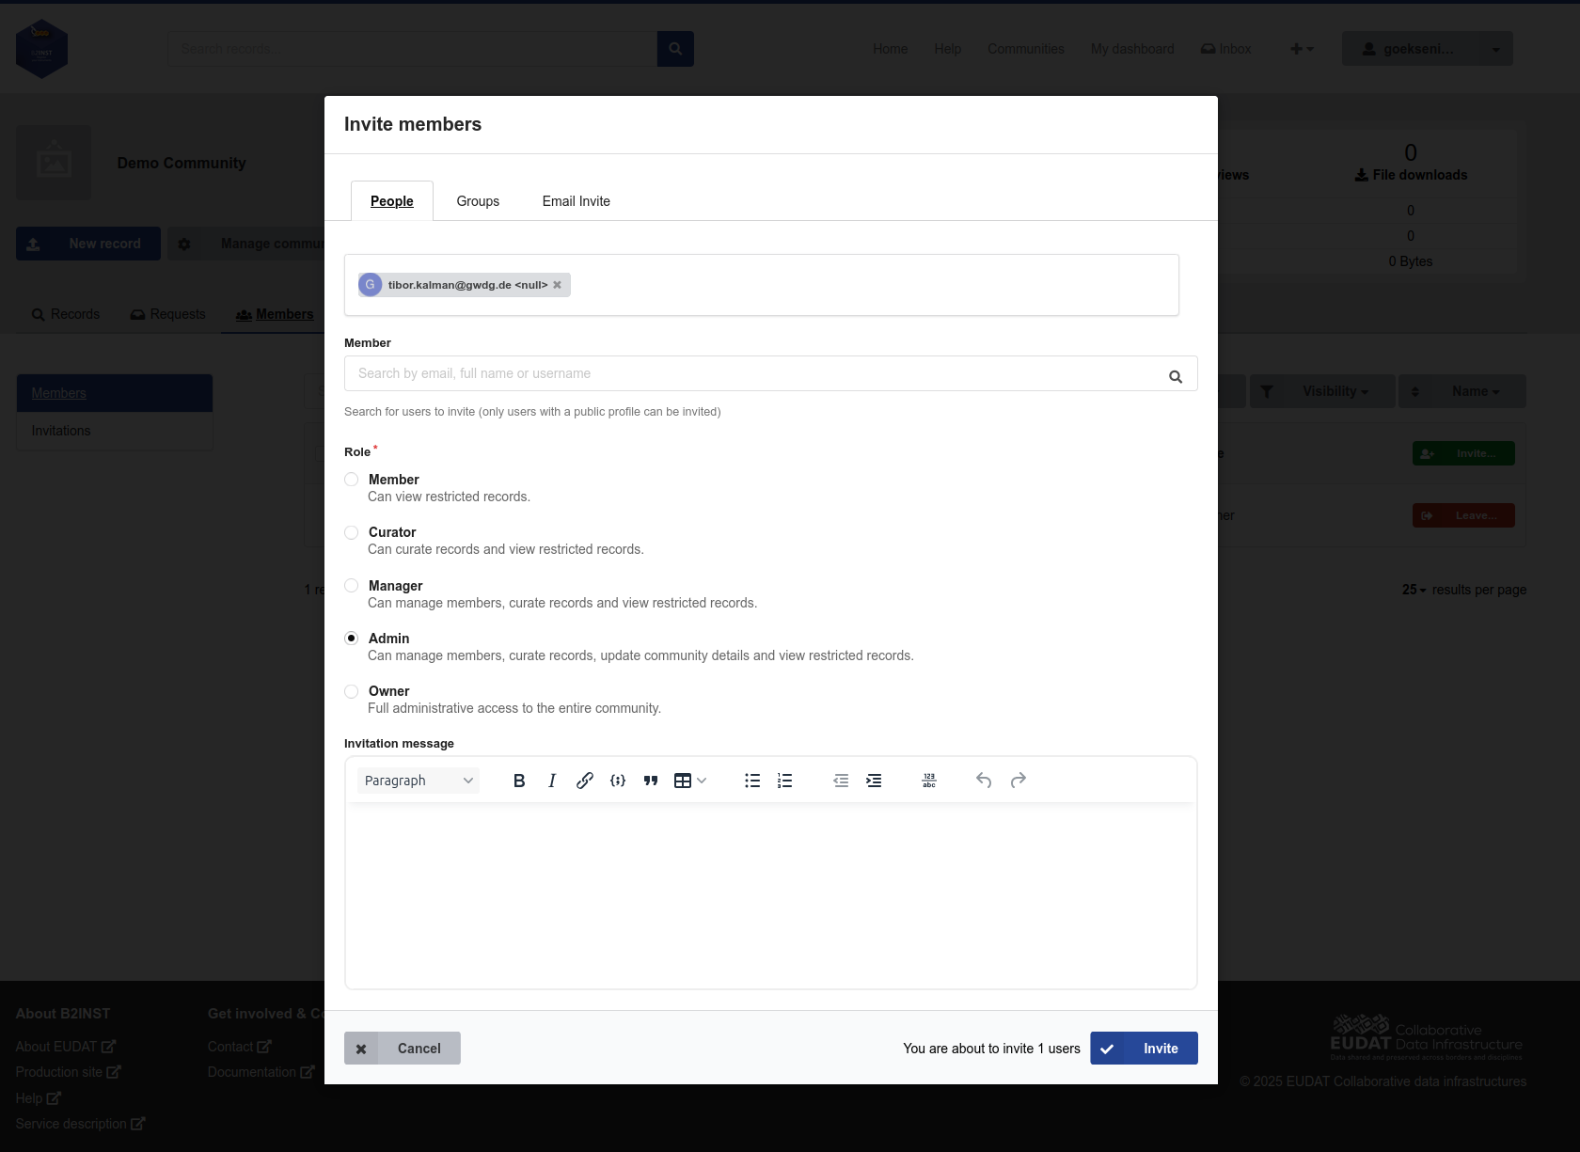
Task: Click the goekseni... user account button
Action: coord(1411,49)
